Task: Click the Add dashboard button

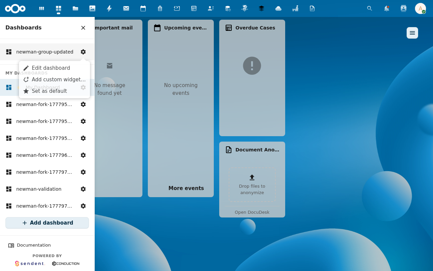Action: point(47,223)
